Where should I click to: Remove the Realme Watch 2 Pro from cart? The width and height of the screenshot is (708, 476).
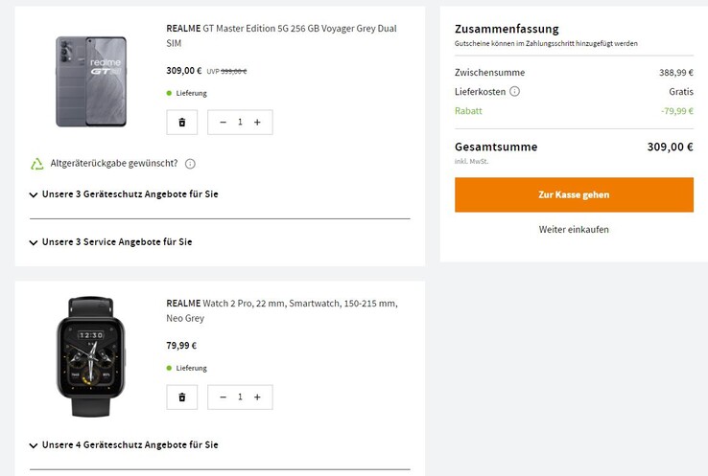pos(182,397)
